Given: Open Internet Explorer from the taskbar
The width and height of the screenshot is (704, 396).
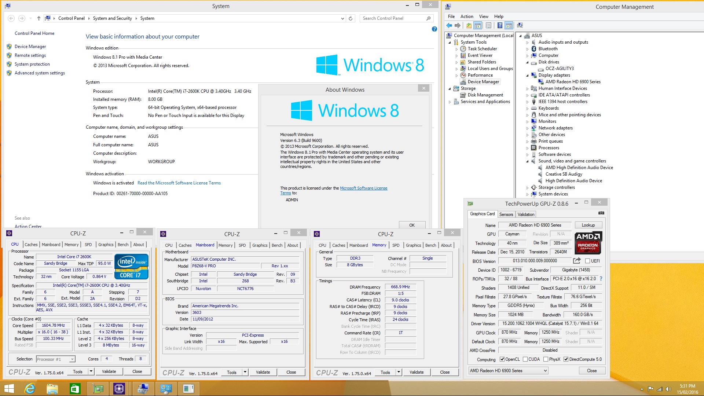Looking at the screenshot, I should [x=29, y=388].
